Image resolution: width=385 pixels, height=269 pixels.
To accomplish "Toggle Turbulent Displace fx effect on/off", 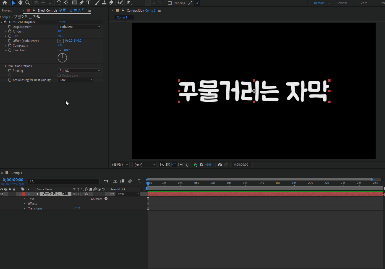I will coord(5,22).
